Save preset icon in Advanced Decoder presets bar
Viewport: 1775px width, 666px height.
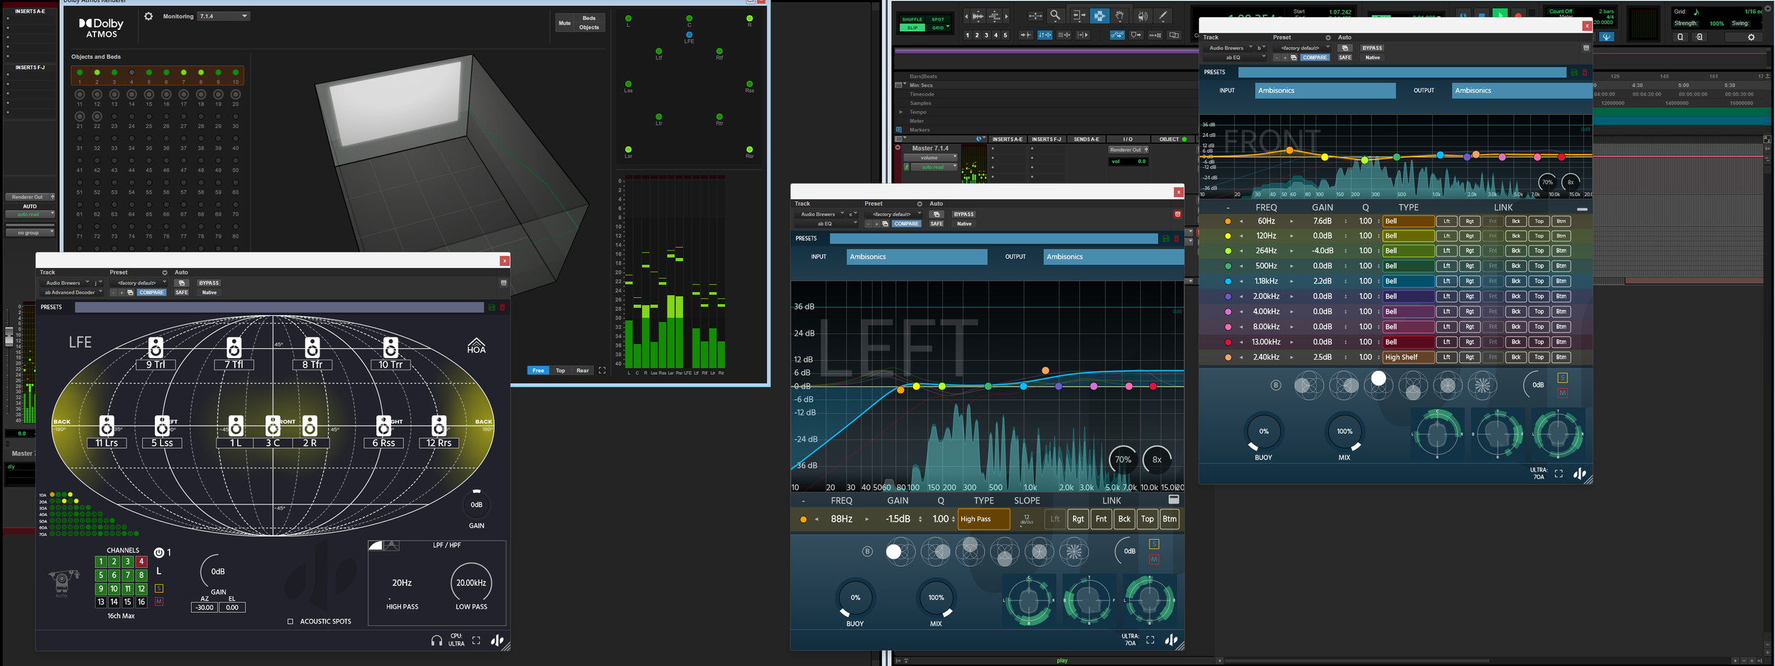pos(491,307)
